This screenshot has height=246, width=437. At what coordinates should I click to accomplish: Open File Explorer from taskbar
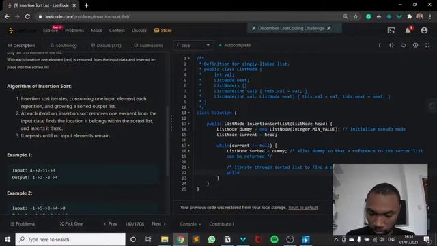point(165,239)
